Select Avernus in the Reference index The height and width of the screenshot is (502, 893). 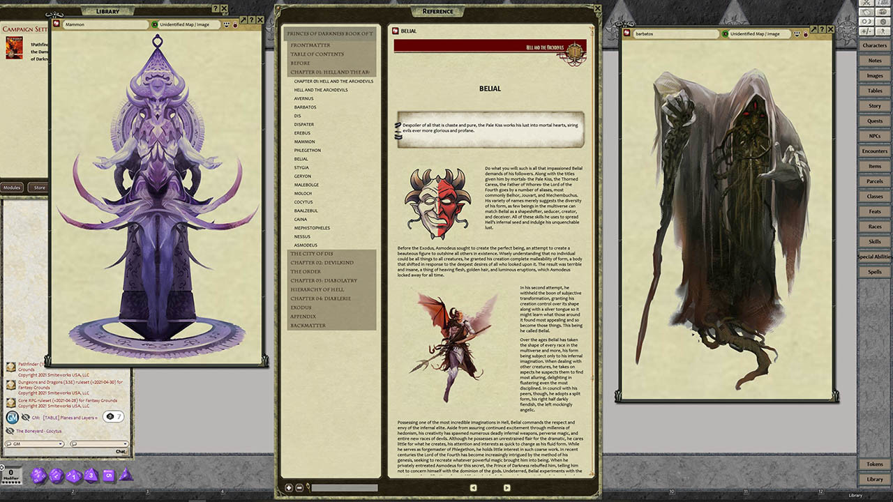tap(303, 98)
